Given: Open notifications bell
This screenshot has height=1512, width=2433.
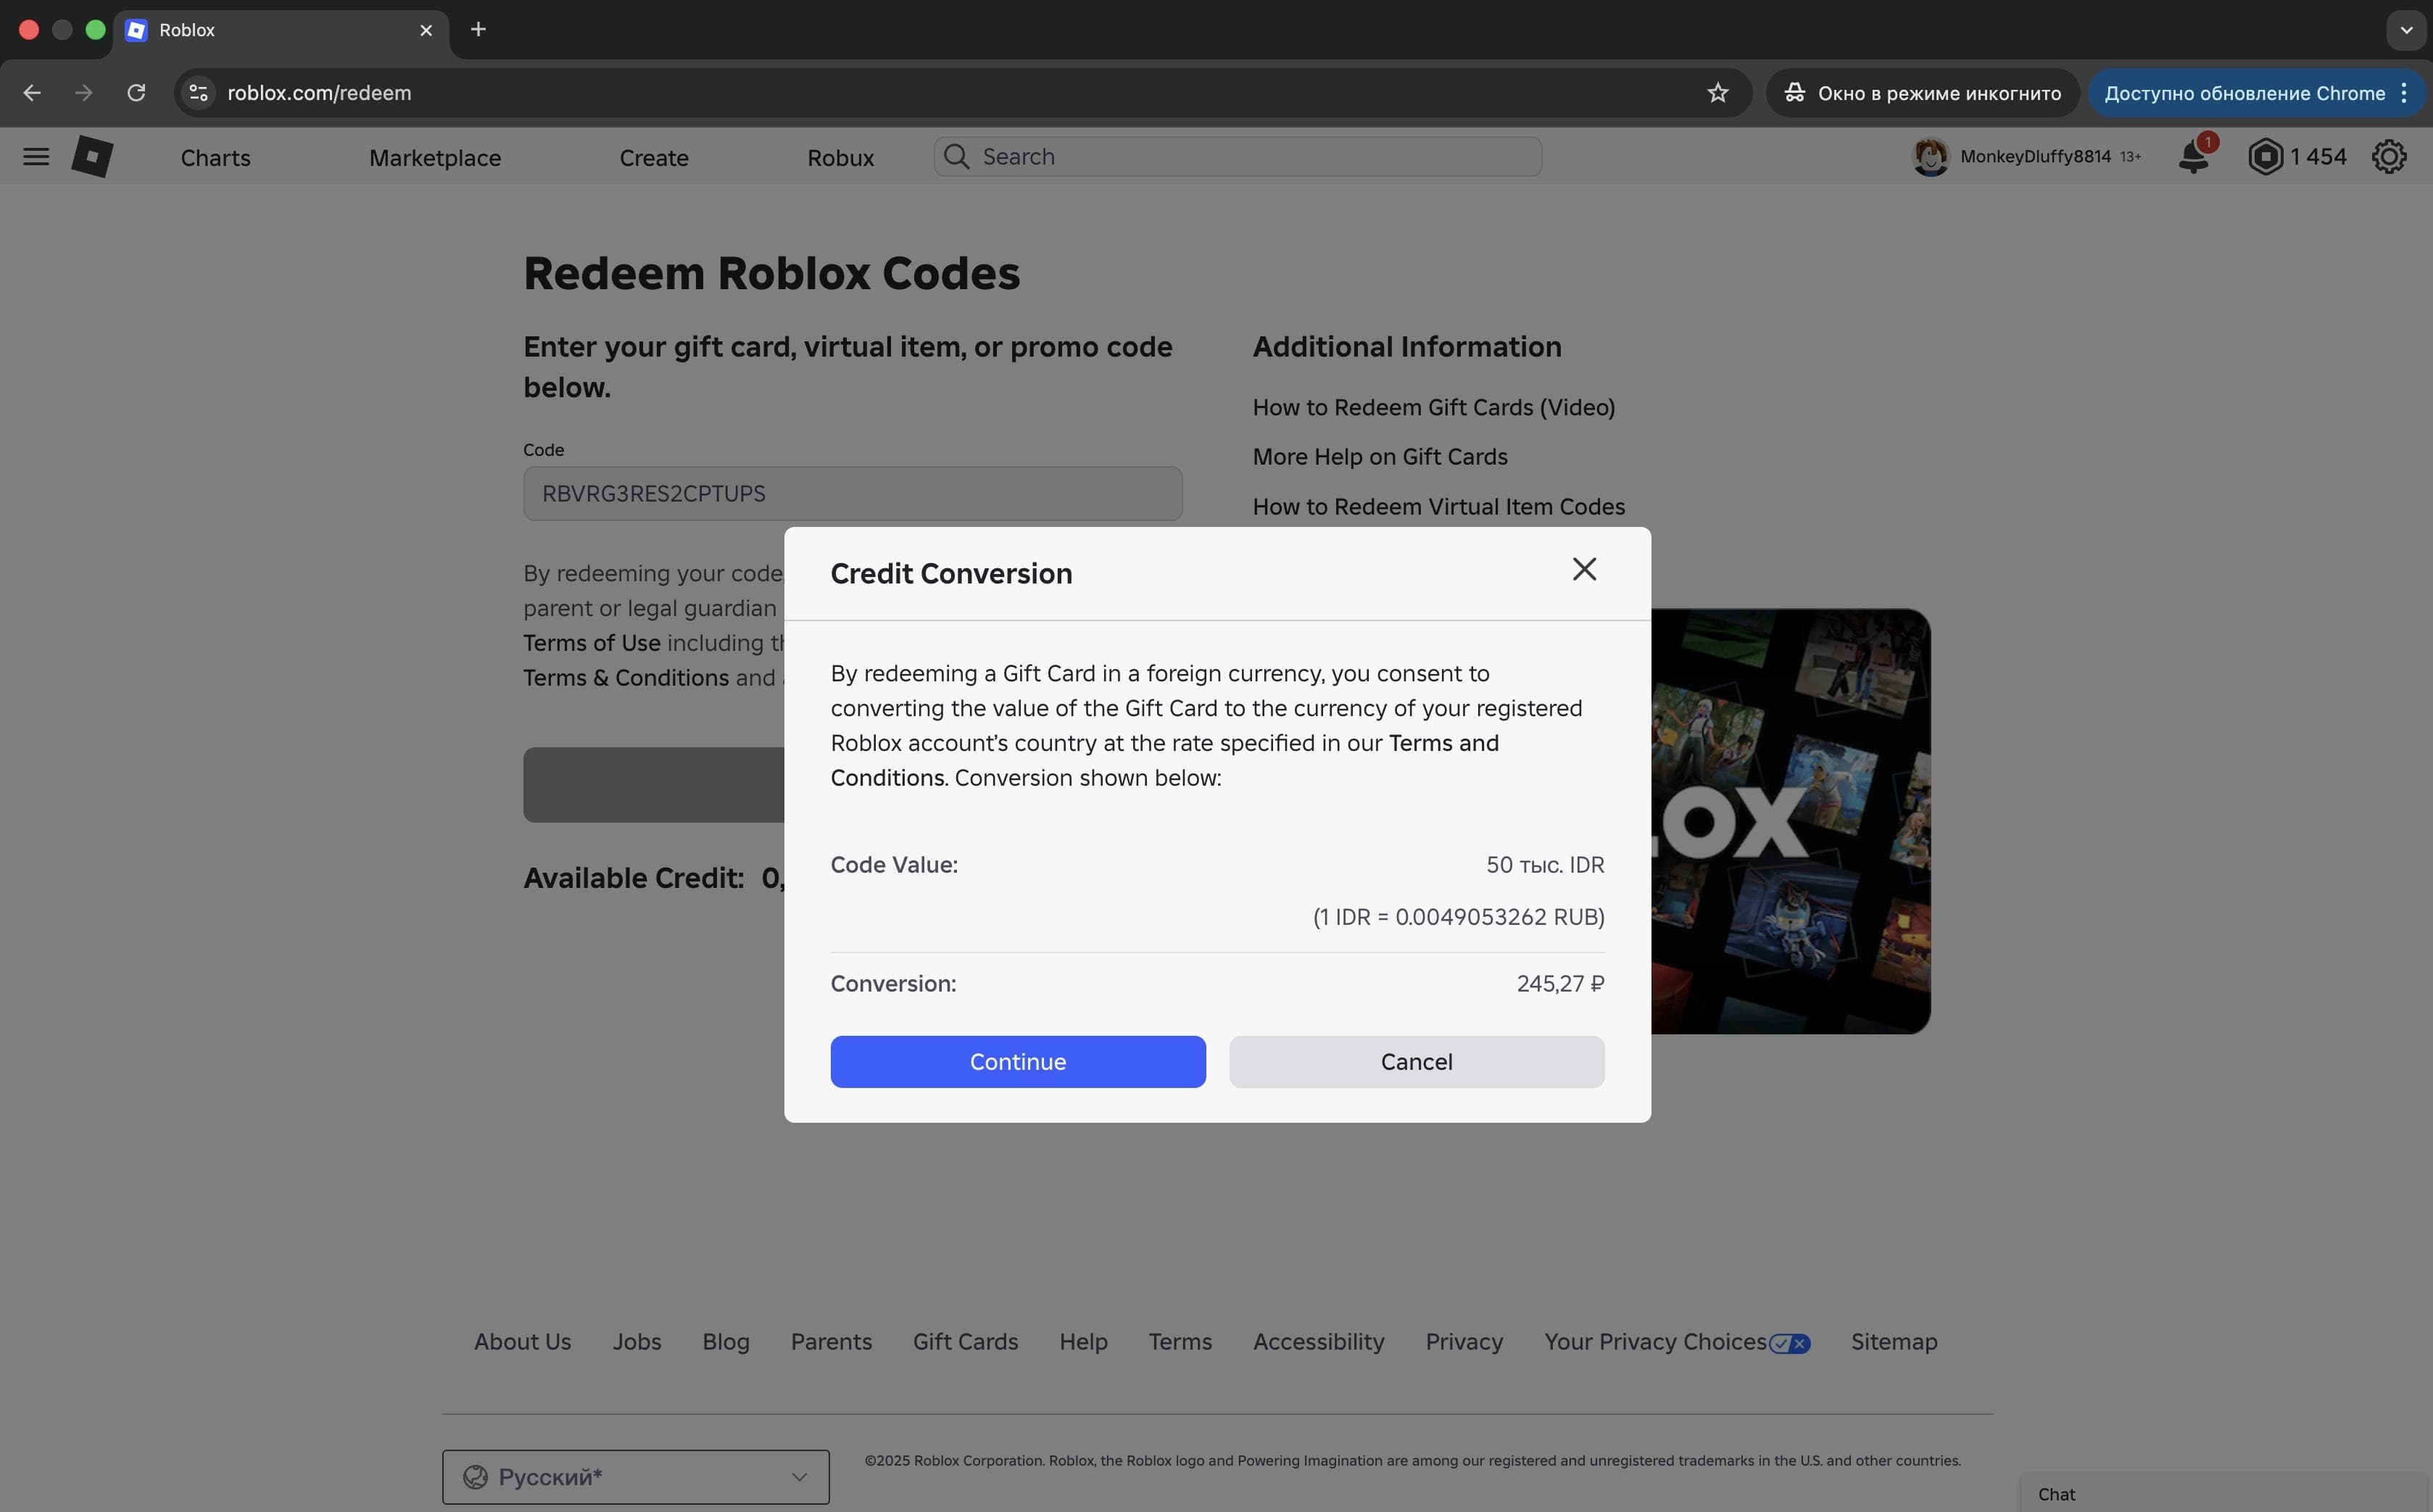Looking at the screenshot, I should coord(2194,156).
